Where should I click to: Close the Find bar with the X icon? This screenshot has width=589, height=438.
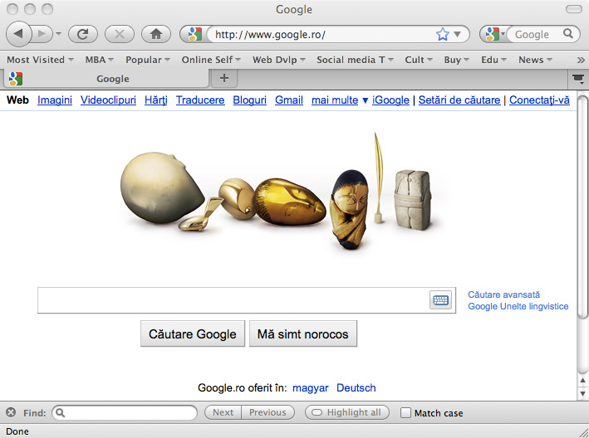click(x=11, y=412)
